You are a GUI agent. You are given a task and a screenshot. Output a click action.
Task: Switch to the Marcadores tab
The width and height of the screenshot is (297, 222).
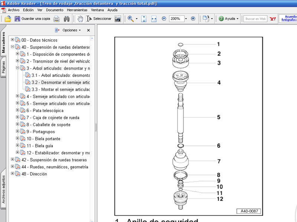(3, 43)
